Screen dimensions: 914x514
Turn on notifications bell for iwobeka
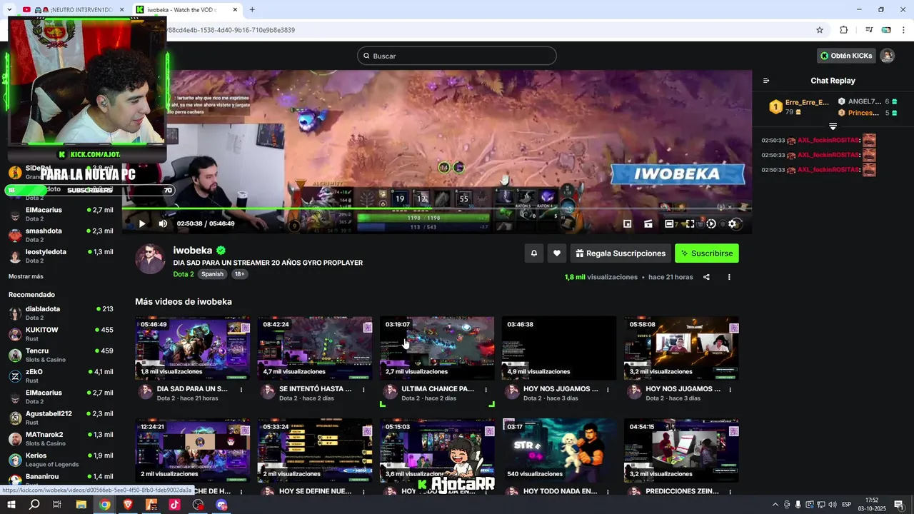(533, 253)
